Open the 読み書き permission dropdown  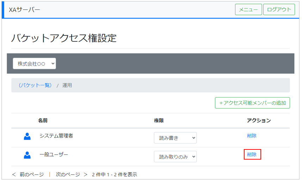point(175,138)
